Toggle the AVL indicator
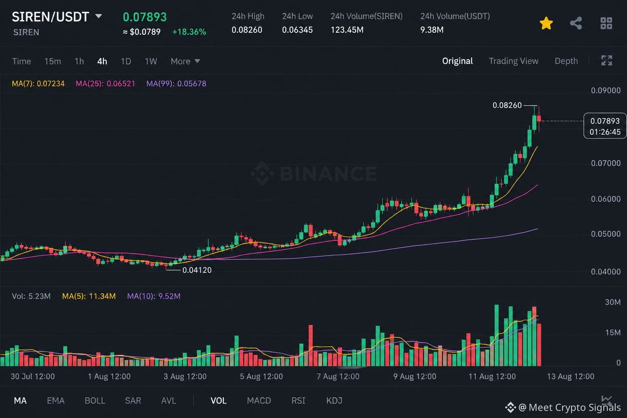 (169, 400)
